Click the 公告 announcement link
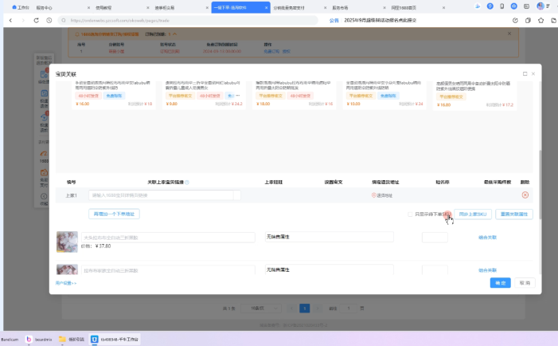Screen dimensions: 558x346 tap(334, 21)
